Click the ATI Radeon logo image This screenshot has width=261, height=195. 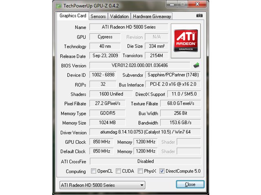tap(186, 41)
